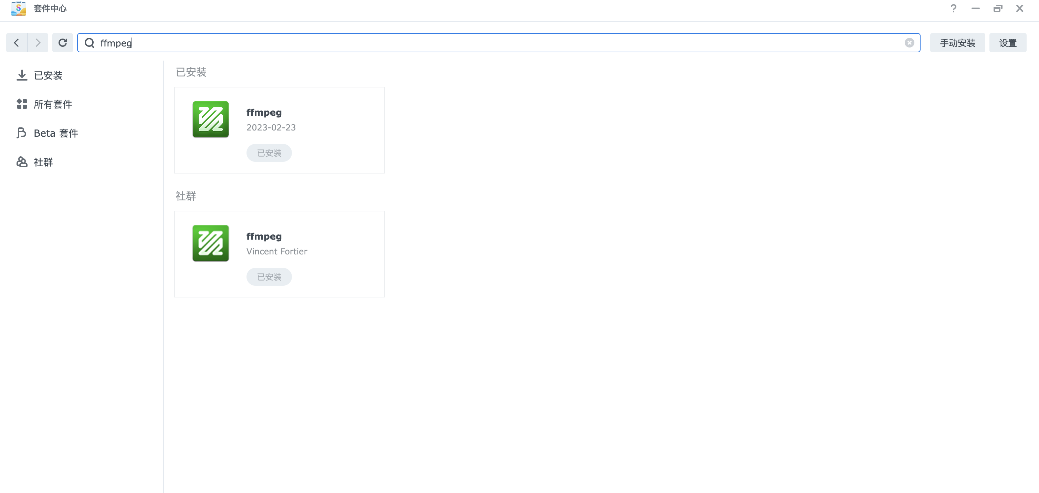Click 已安装 button under Vincent Fortier ffmpeg
Screen dimensions: 1039x493
click(x=269, y=277)
